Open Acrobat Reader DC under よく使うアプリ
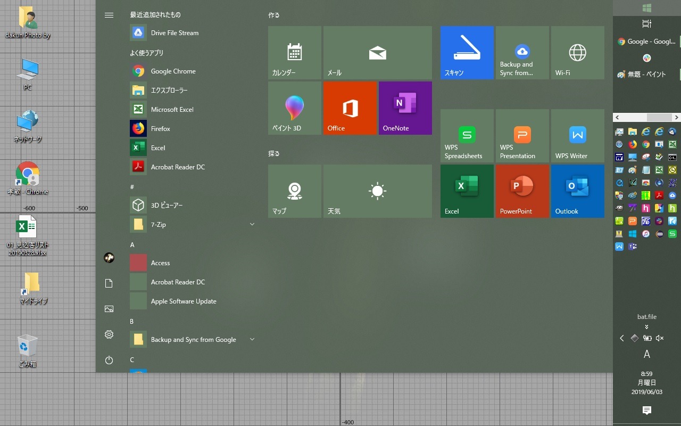 click(193, 167)
